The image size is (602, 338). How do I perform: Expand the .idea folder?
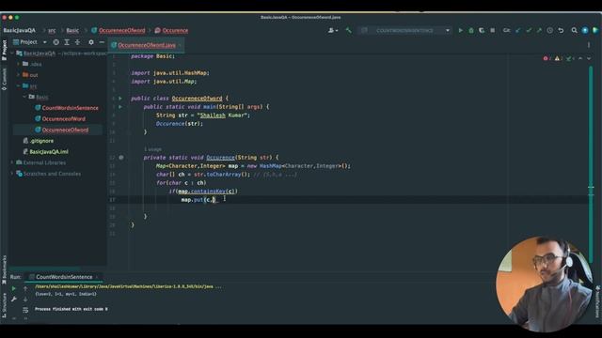click(19, 64)
